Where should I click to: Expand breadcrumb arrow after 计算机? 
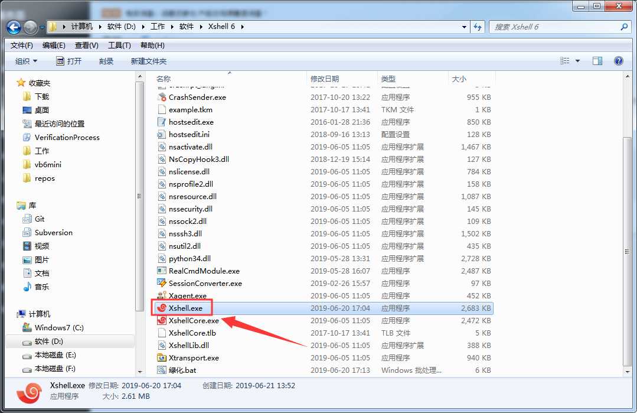click(100, 27)
